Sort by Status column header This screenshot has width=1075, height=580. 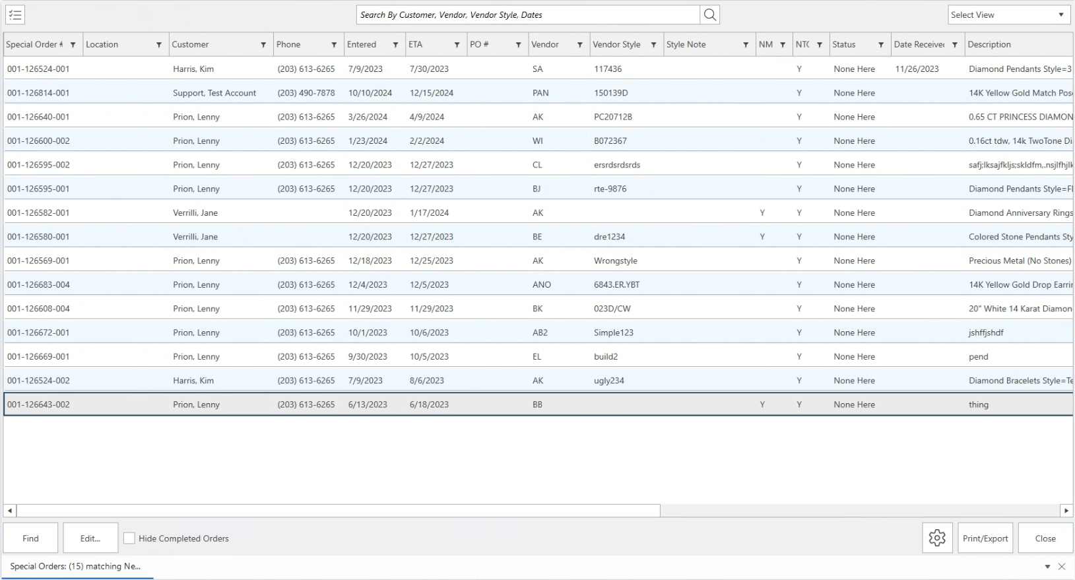click(x=844, y=45)
